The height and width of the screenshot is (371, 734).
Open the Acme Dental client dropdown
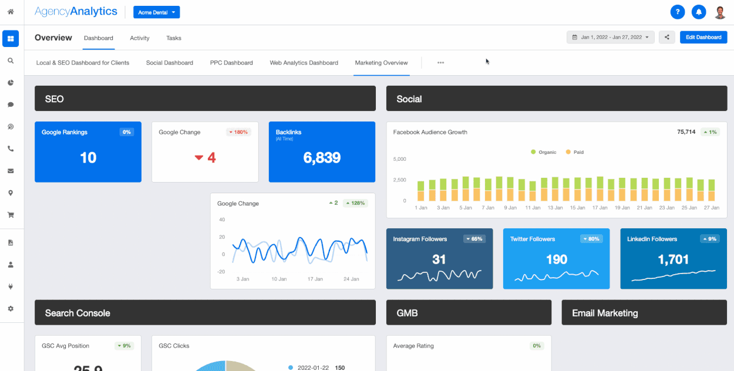coord(156,12)
